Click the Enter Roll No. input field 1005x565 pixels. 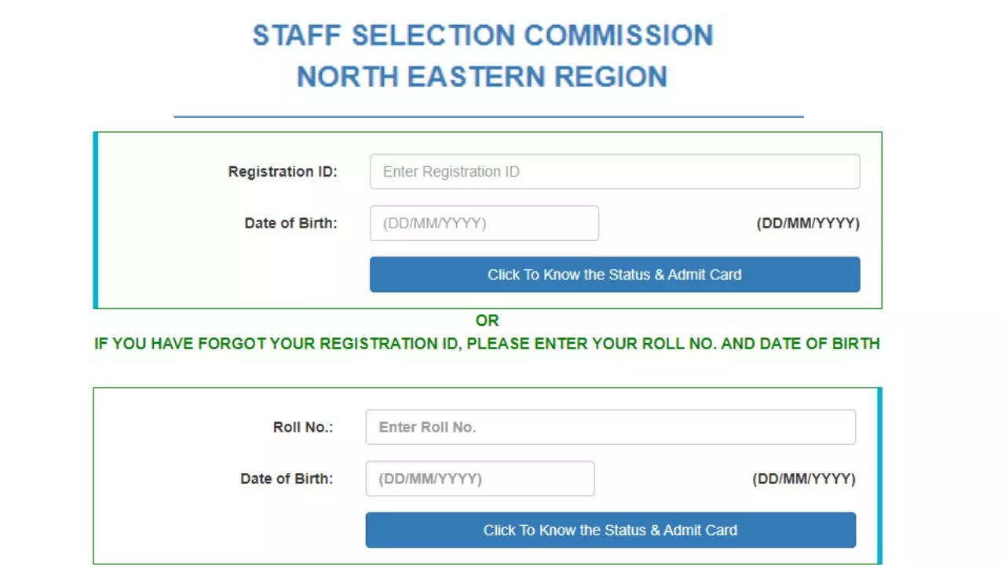(610, 428)
